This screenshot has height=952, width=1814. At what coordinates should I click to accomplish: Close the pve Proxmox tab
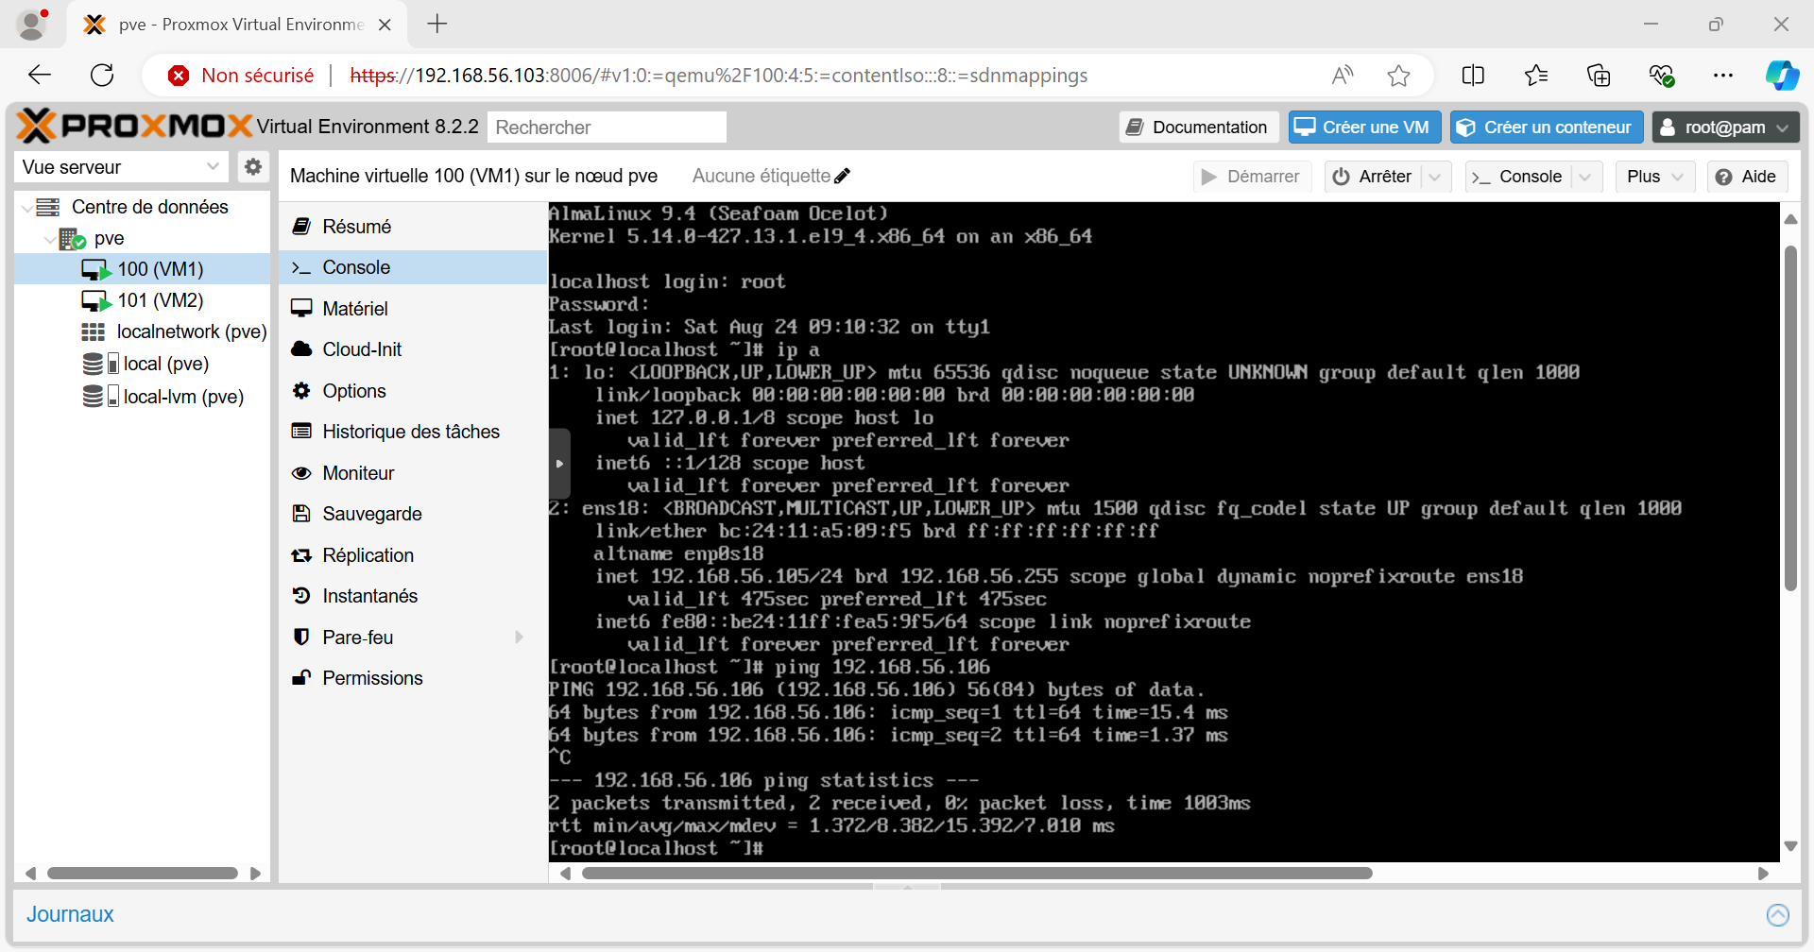click(385, 25)
